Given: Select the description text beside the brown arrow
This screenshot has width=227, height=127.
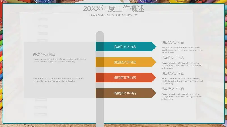Looking at the screenshot, I should 182,96.
